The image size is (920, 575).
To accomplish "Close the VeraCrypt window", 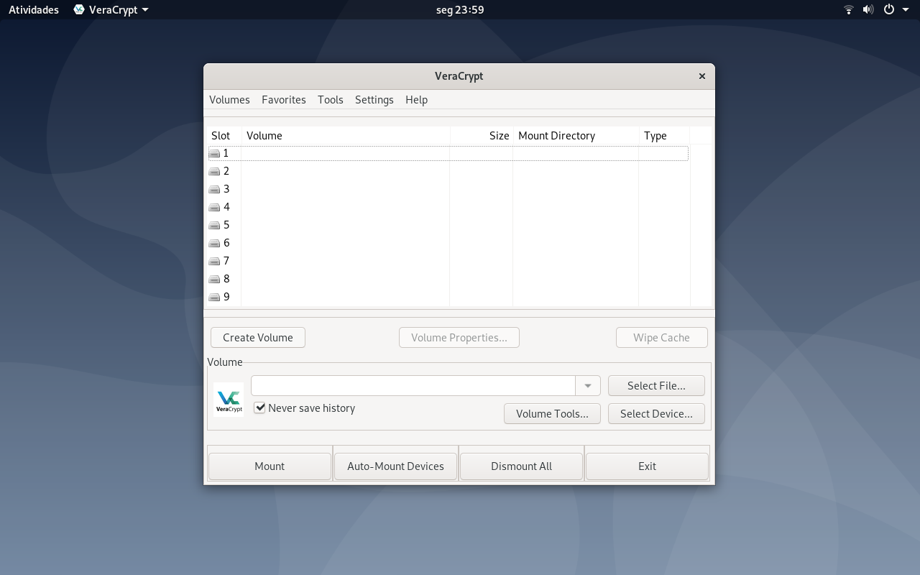I will click(702, 76).
